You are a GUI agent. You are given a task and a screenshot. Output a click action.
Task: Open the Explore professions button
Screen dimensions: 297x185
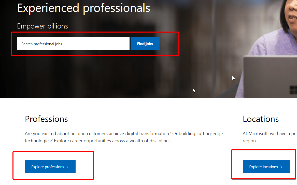pyautogui.click(x=50, y=167)
